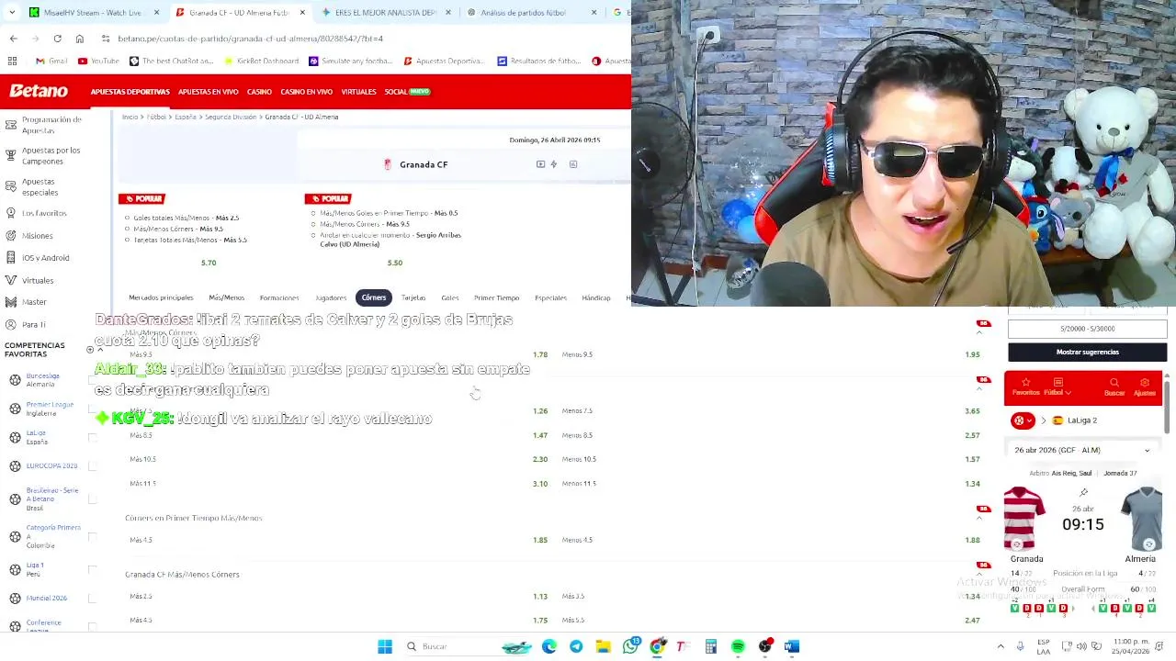Click the Master sidebar icon
1176x661 pixels.
11,302
